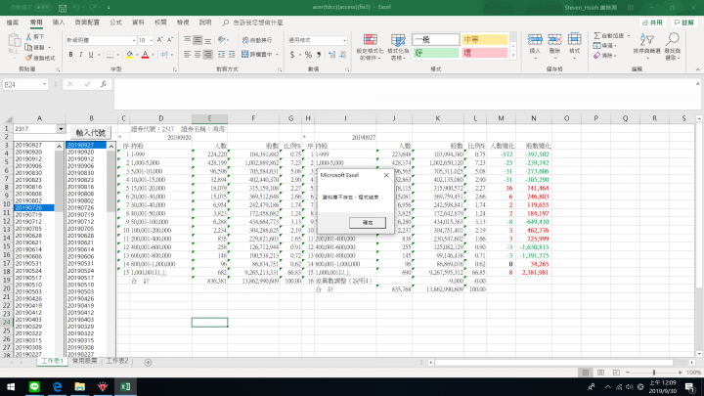Click the Clear eraser icon
The width and height of the screenshot is (704, 396).
596,56
